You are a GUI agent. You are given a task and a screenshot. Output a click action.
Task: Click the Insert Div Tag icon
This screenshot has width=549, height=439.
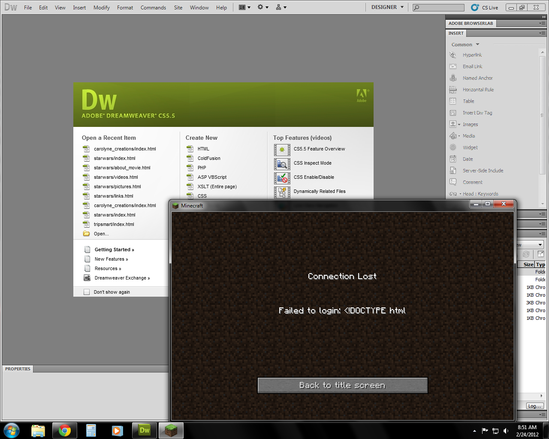tap(453, 113)
